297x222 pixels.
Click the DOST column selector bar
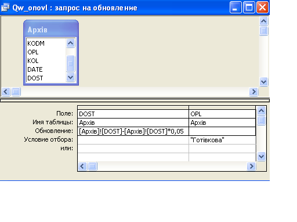133,108
